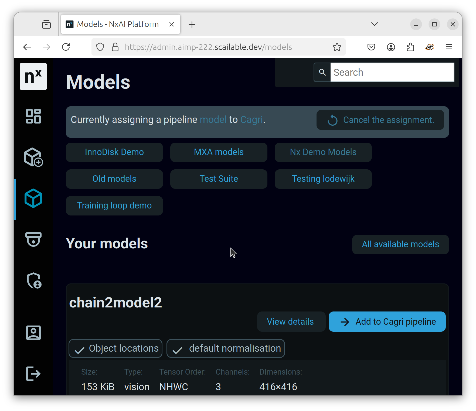Show All available models

[x=400, y=245]
